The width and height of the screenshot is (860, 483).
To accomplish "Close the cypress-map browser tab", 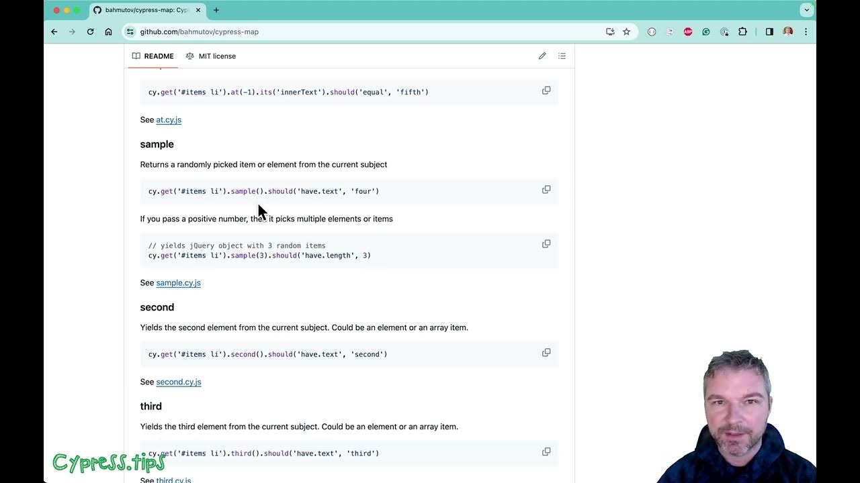I will (198, 10).
